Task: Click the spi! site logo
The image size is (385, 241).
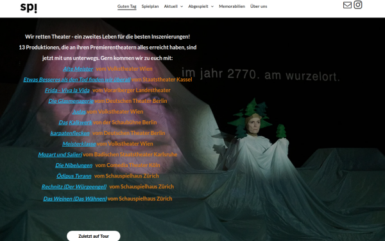Action: tap(29, 8)
